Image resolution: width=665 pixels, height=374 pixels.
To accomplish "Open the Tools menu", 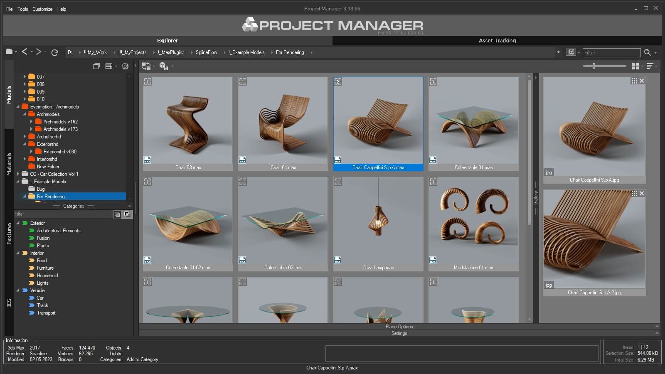I will [23, 9].
